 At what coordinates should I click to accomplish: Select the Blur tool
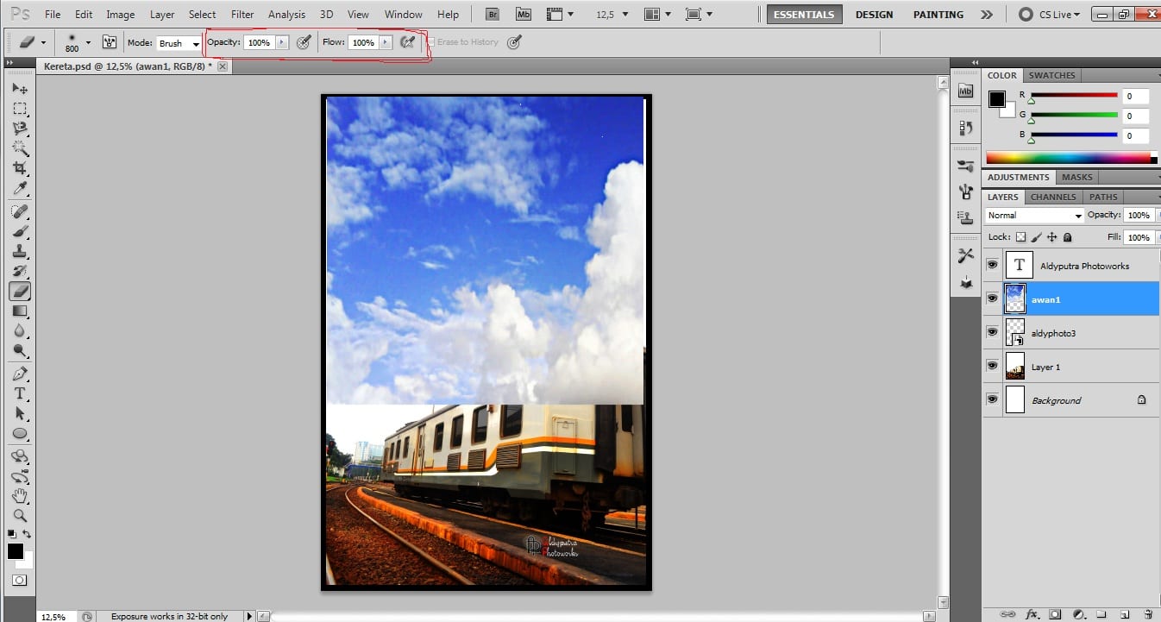pyautogui.click(x=19, y=331)
